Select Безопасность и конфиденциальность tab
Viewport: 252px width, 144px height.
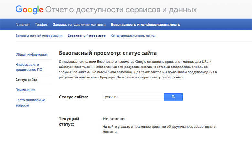click(x=145, y=25)
